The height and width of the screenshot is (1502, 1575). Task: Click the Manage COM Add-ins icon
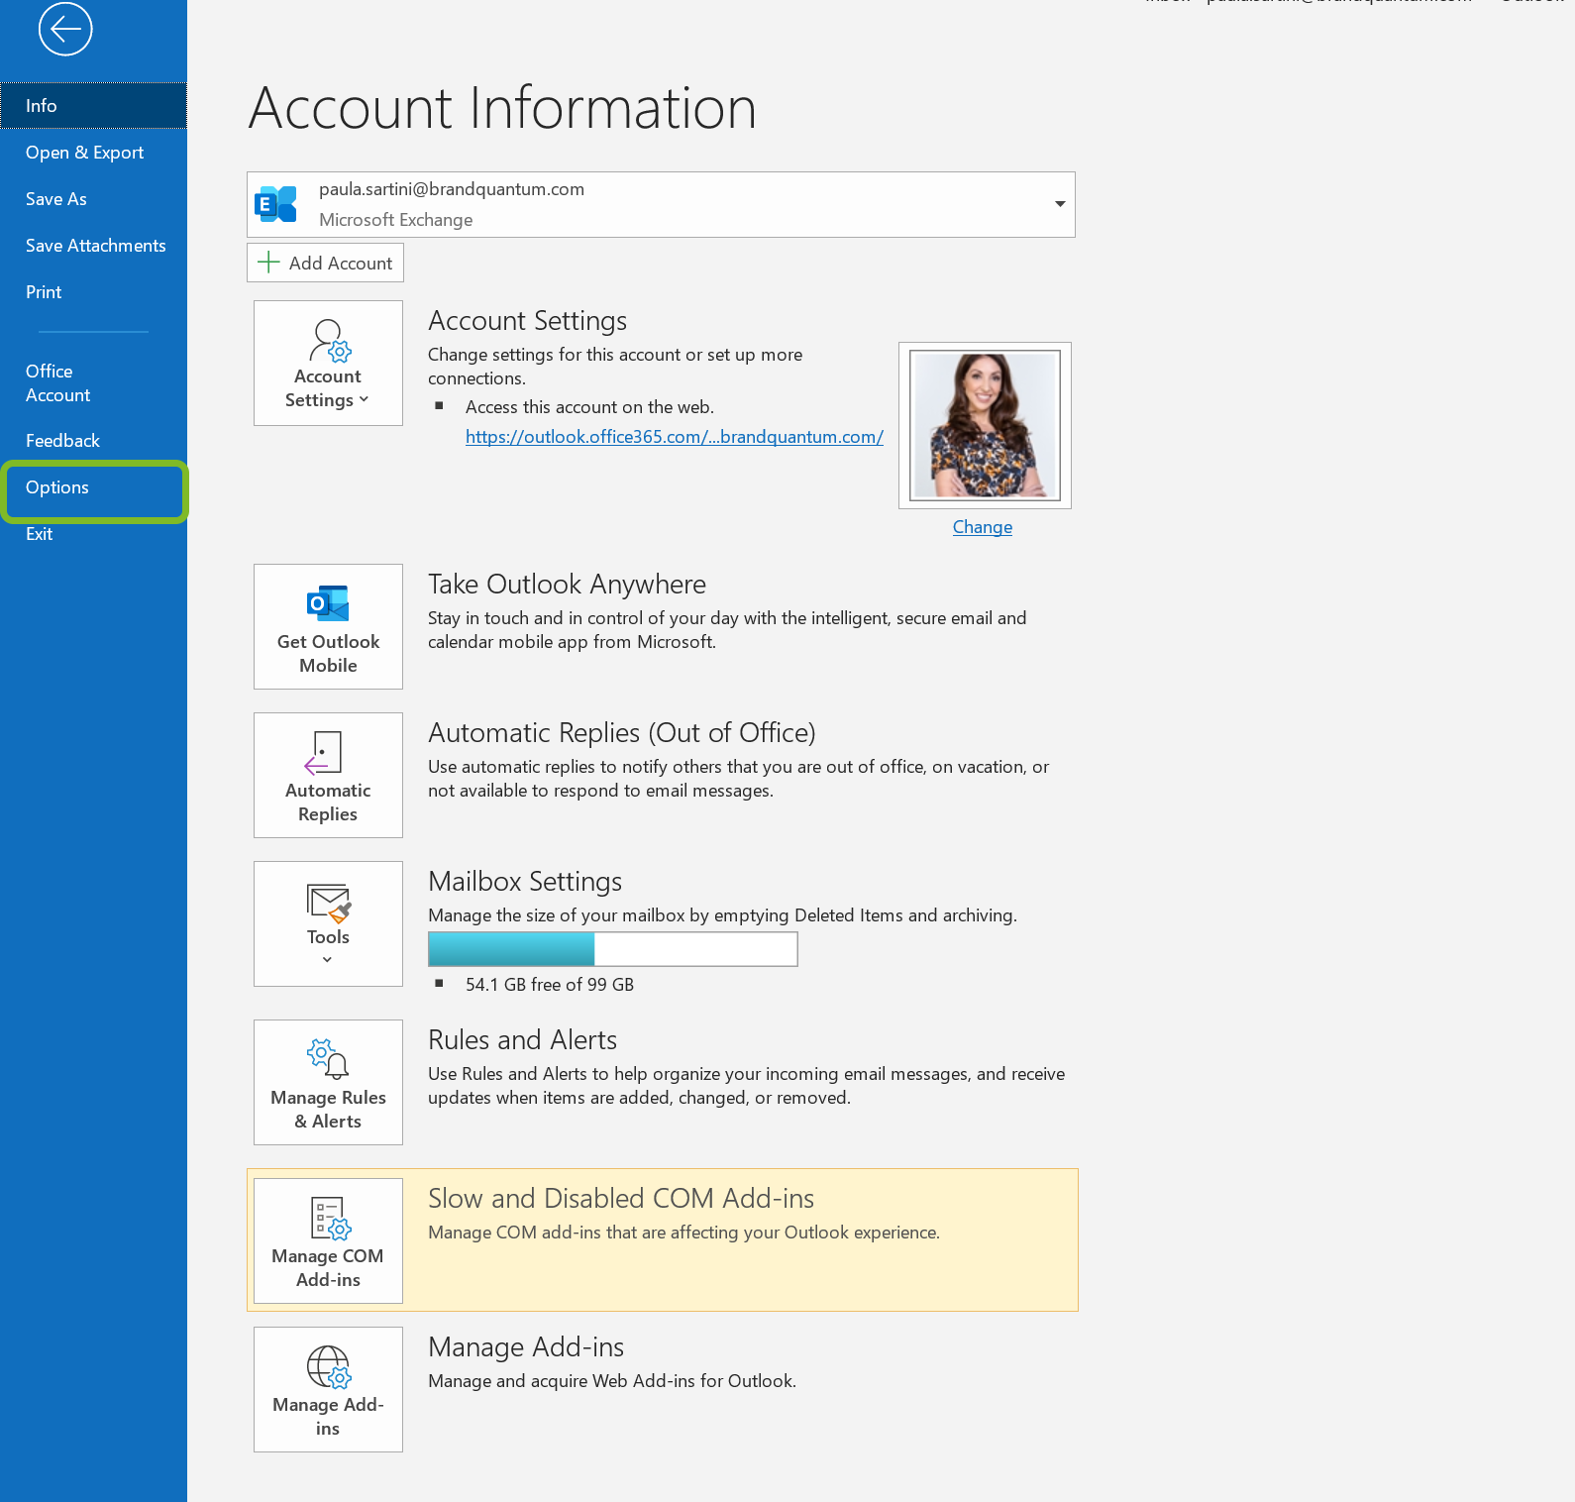330,1218
